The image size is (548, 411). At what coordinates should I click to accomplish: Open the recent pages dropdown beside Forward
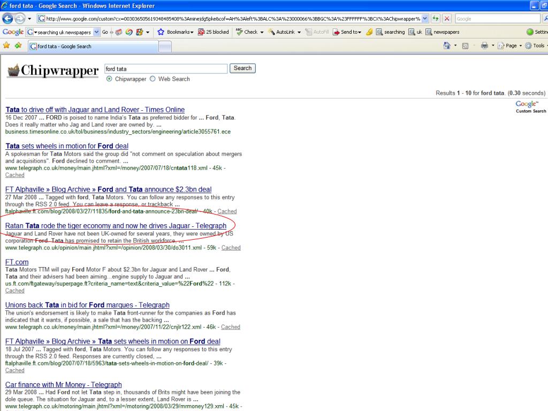click(30, 19)
